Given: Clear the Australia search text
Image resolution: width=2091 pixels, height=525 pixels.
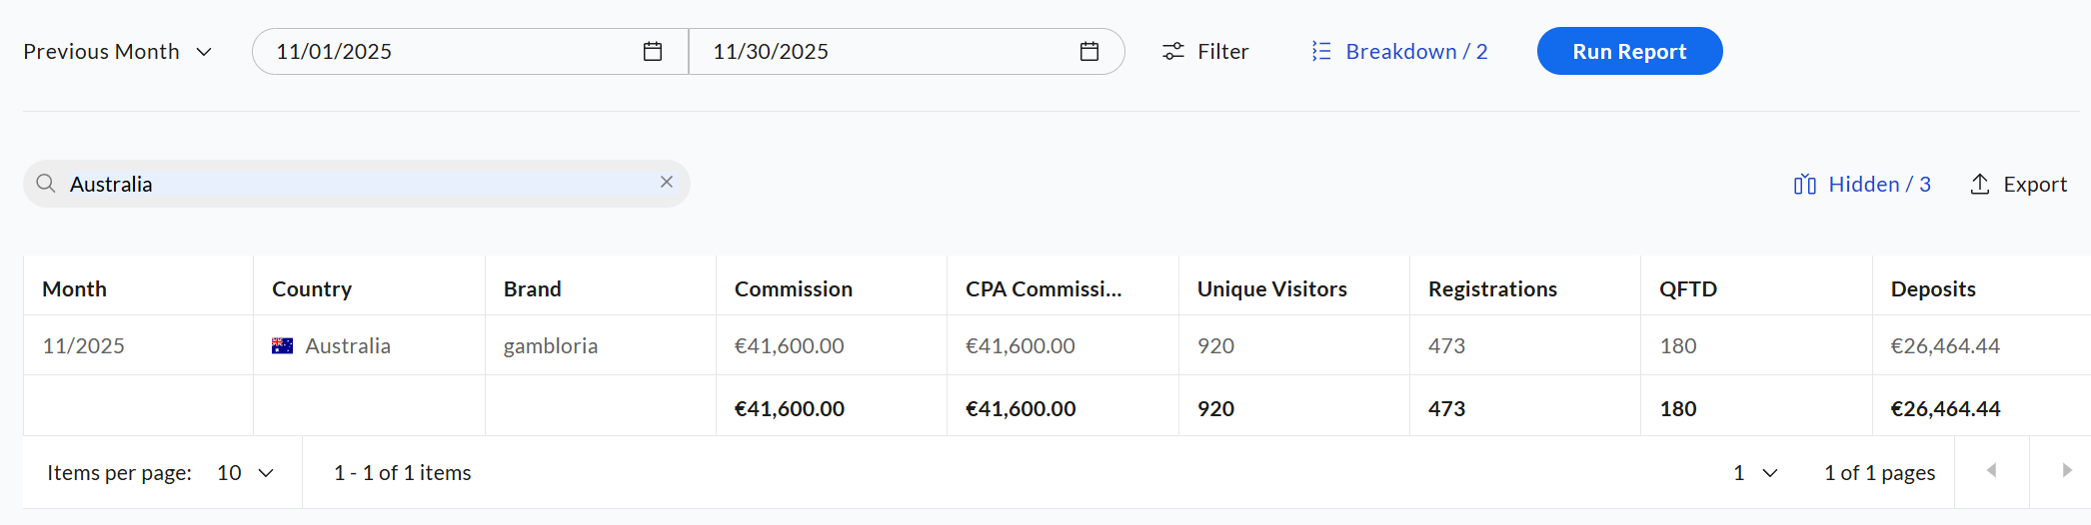Looking at the screenshot, I should pyautogui.click(x=667, y=183).
